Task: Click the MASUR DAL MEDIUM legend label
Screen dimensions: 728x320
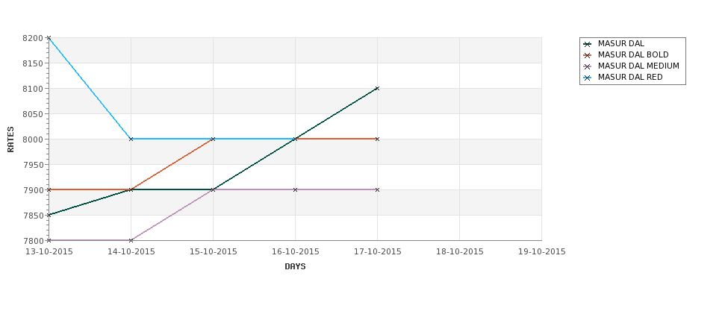Action: [x=638, y=66]
